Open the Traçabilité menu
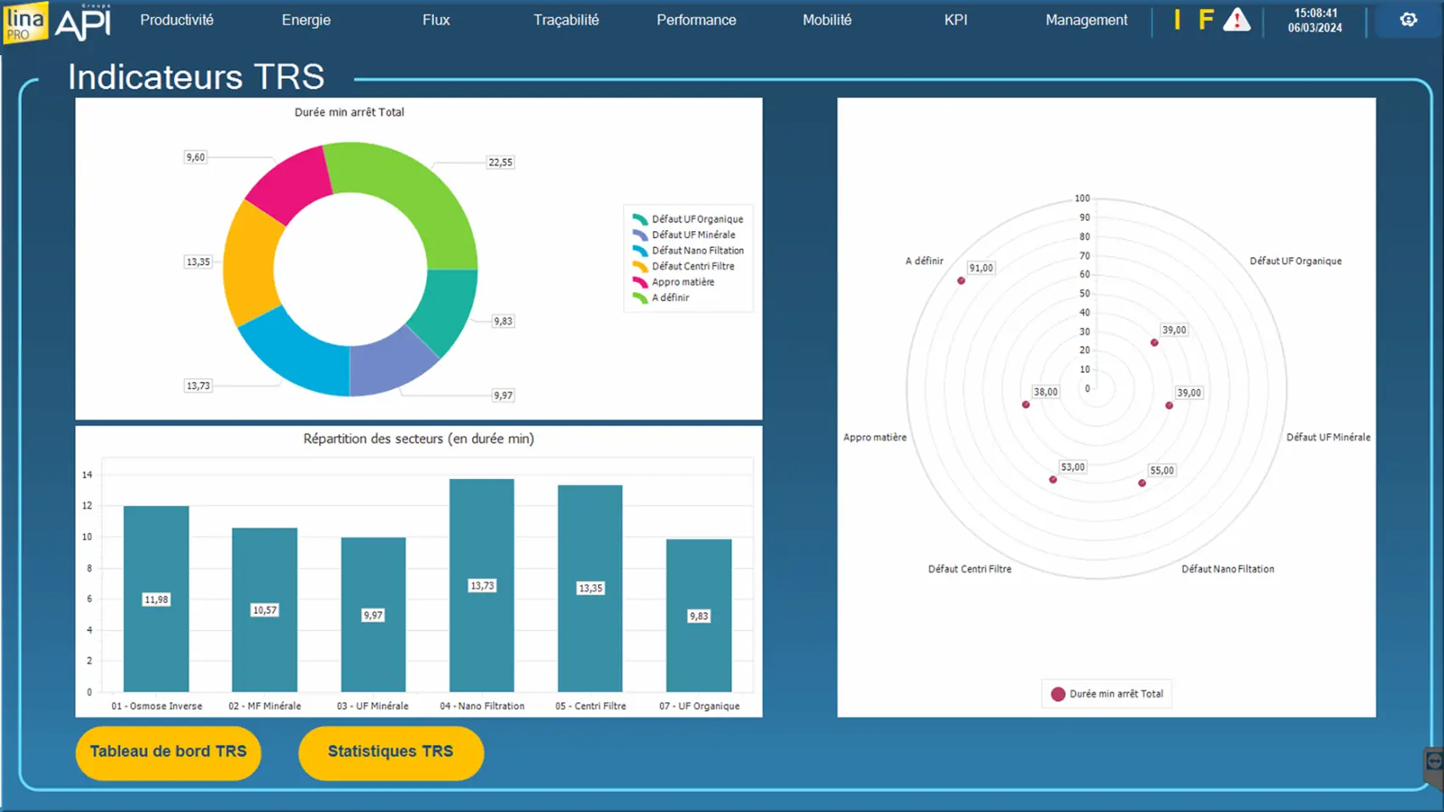1444x812 pixels. click(x=566, y=20)
